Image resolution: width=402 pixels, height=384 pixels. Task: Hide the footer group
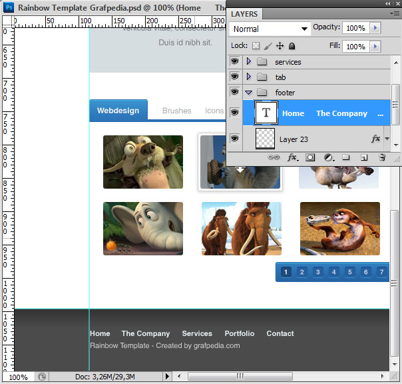(x=234, y=92)
